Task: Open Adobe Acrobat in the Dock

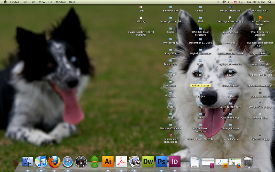Action: click(x=121, y=161)
